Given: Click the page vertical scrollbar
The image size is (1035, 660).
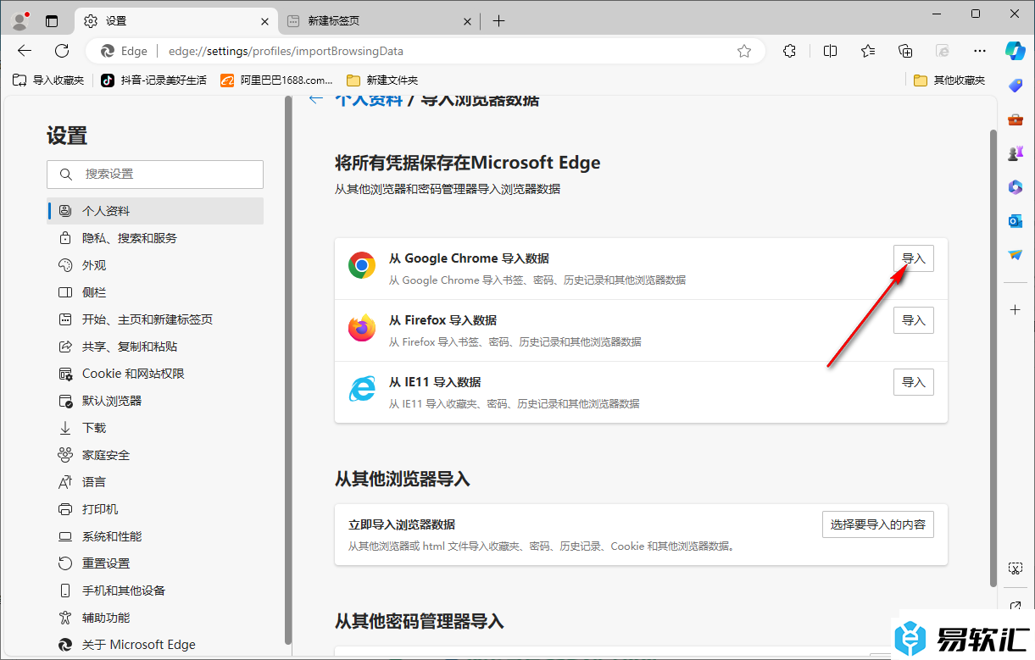Looking at the screenshot, I should tap(993, 357).
